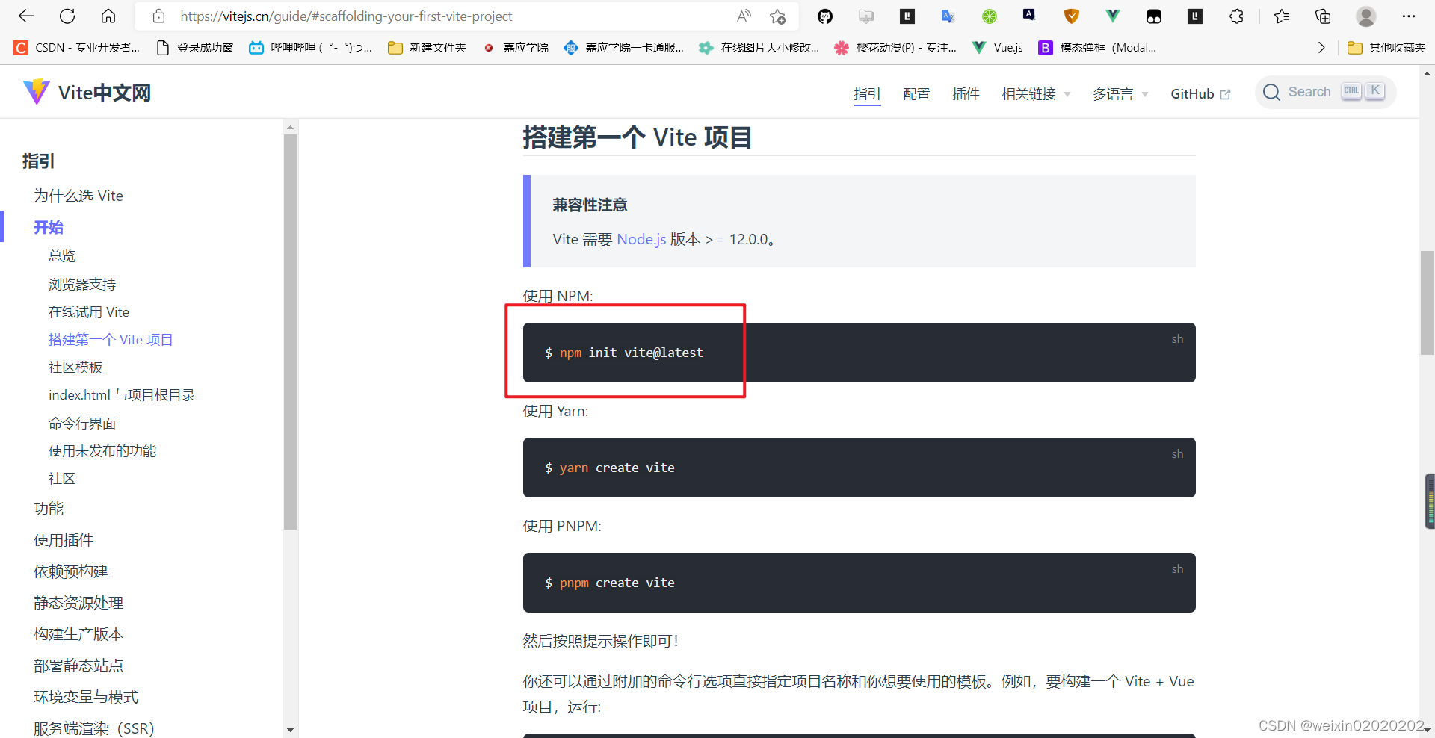The height and width of the screenshot is (738, 1435).
Task: Add page to favorites star icon
Action: coord(777,16)
